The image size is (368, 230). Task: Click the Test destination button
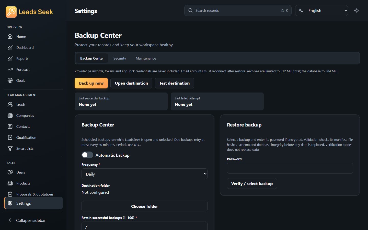pos(174,83)
